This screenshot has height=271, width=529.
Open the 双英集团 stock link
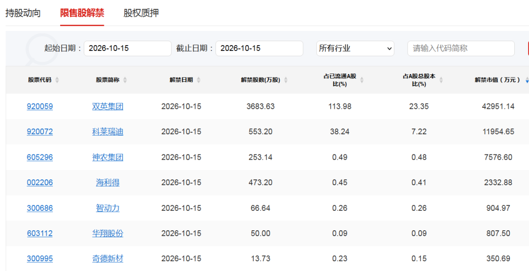[108, 106]
